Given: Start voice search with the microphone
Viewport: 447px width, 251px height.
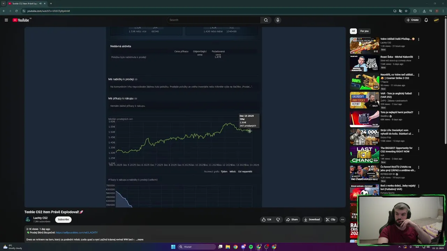Looking at the screenshot, I should point(278,20).
